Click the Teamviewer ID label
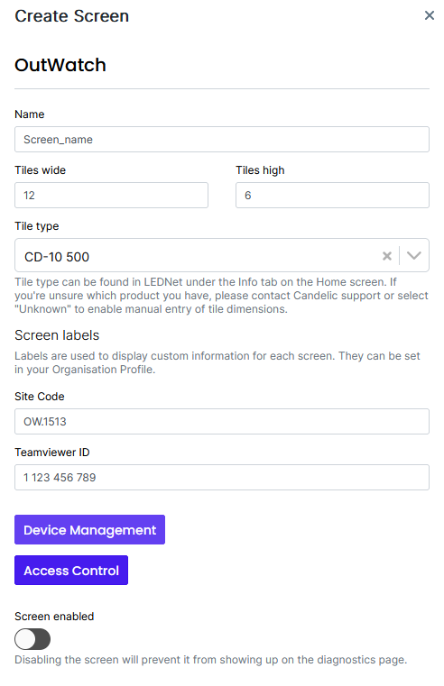444x686 pixels. point(52,453)
